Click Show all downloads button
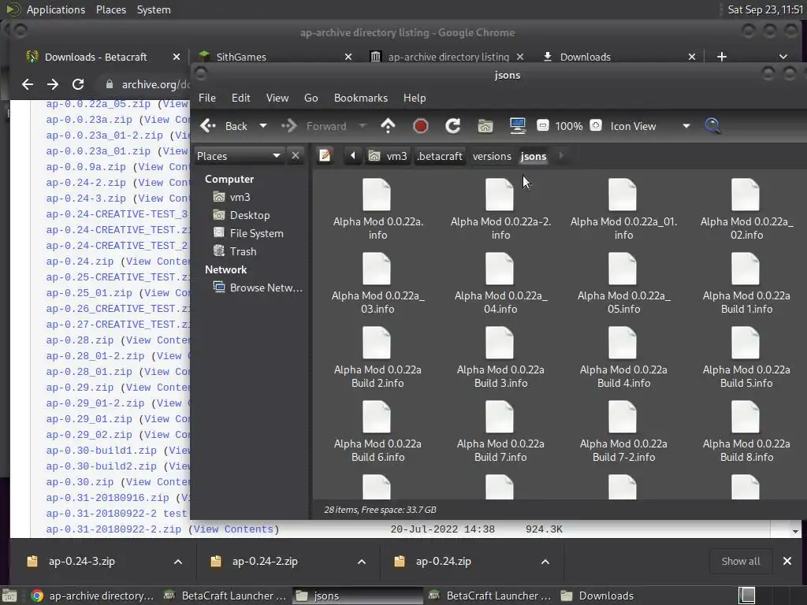807x605 pixels. [x=741, y=561]
